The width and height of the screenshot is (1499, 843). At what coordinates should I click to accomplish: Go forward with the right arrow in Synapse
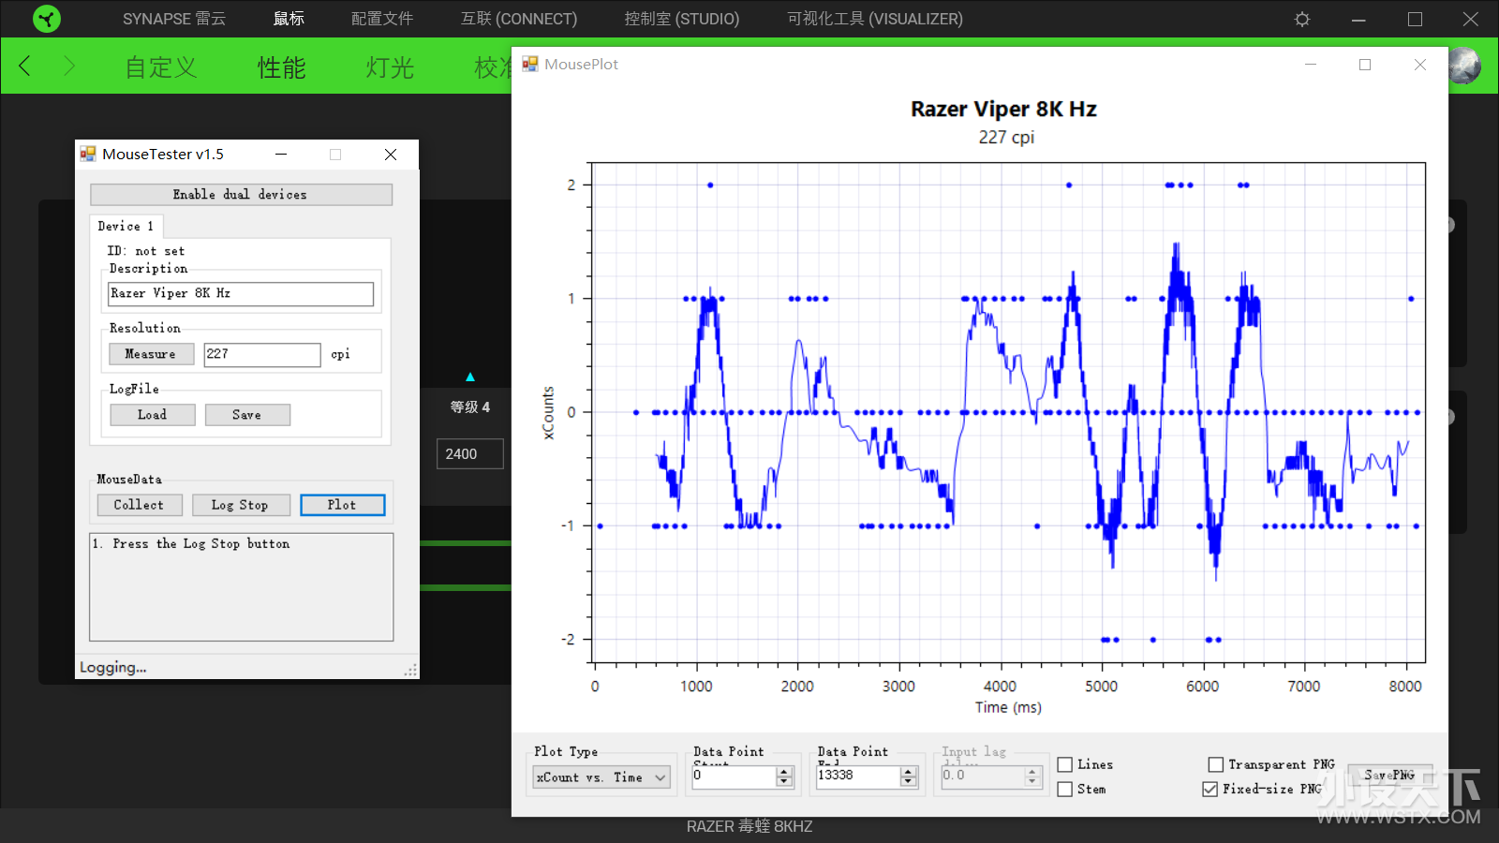pos(68,66)
